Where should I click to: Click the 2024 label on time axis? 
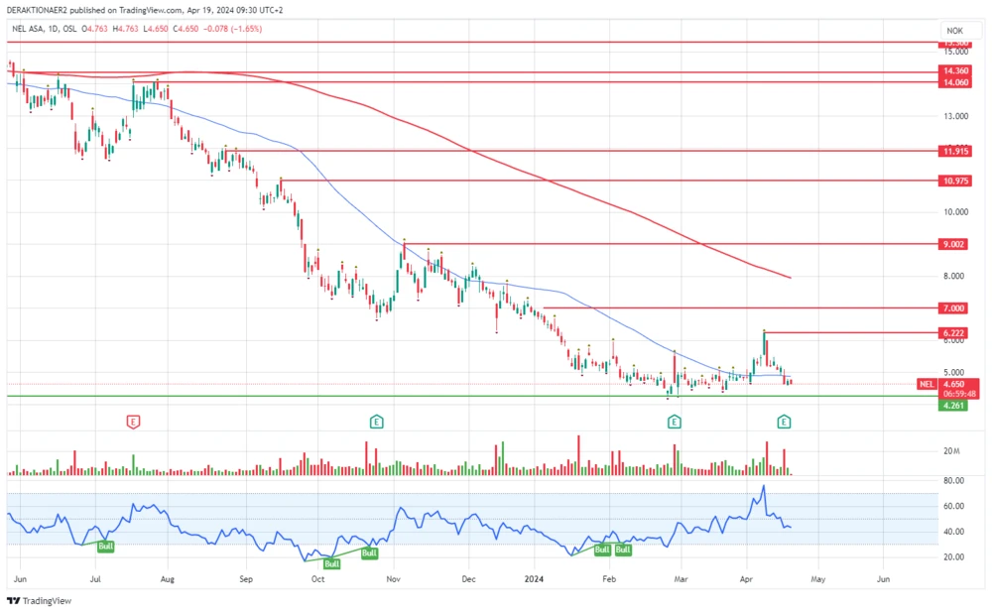click(x=535, y=576)
